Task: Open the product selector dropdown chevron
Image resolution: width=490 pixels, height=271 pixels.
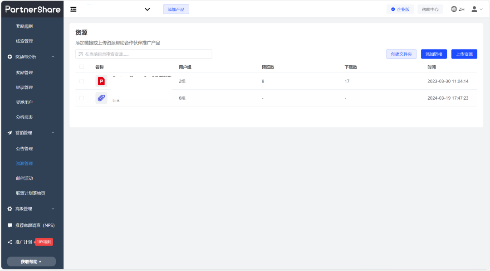Action: (147, 10)
